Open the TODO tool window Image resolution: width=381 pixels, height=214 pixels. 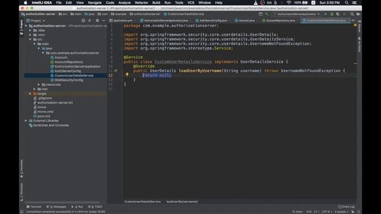pyautogui.click(x=95, y=207)
